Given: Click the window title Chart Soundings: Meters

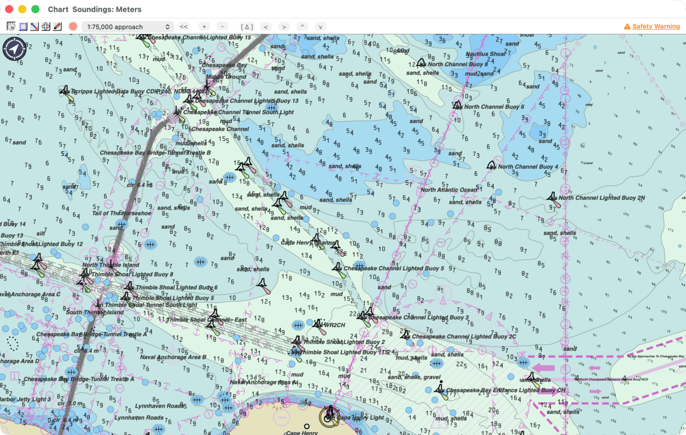Looking at the screenshot, I should pos(95,9).
